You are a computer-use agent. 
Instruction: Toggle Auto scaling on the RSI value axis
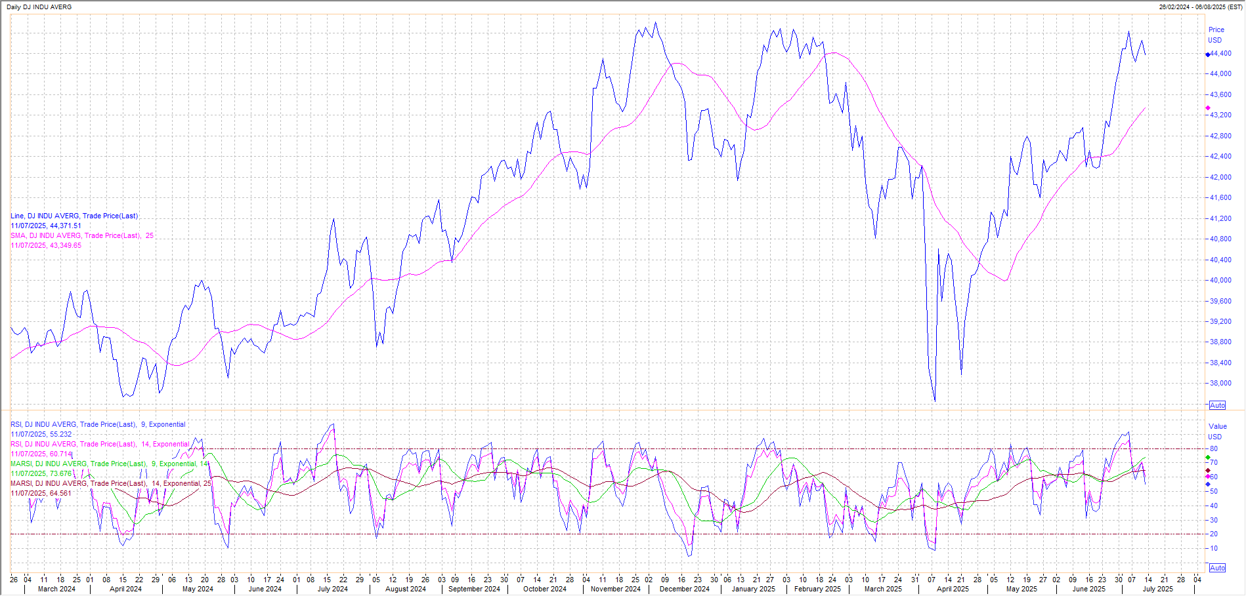pyautogui.click(x=1217, y=568)
